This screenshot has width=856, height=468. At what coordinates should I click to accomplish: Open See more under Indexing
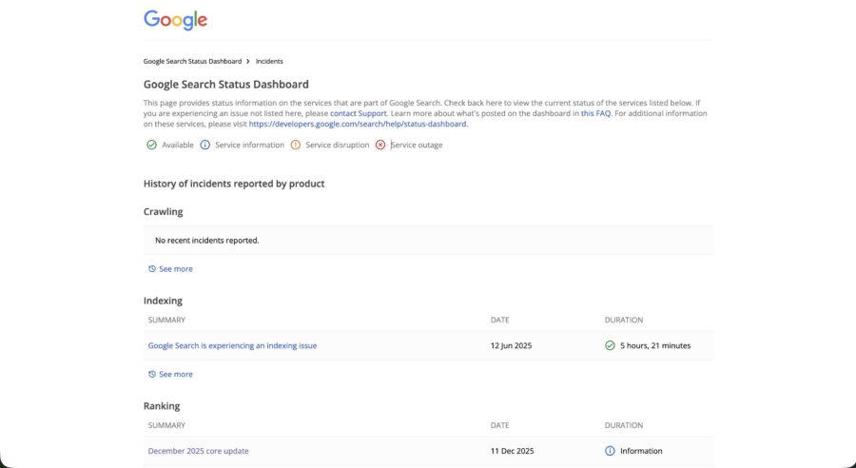tap(176, 374)
